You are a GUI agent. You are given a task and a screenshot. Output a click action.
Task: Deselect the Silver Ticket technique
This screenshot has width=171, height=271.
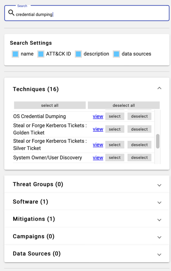point(140,145)
